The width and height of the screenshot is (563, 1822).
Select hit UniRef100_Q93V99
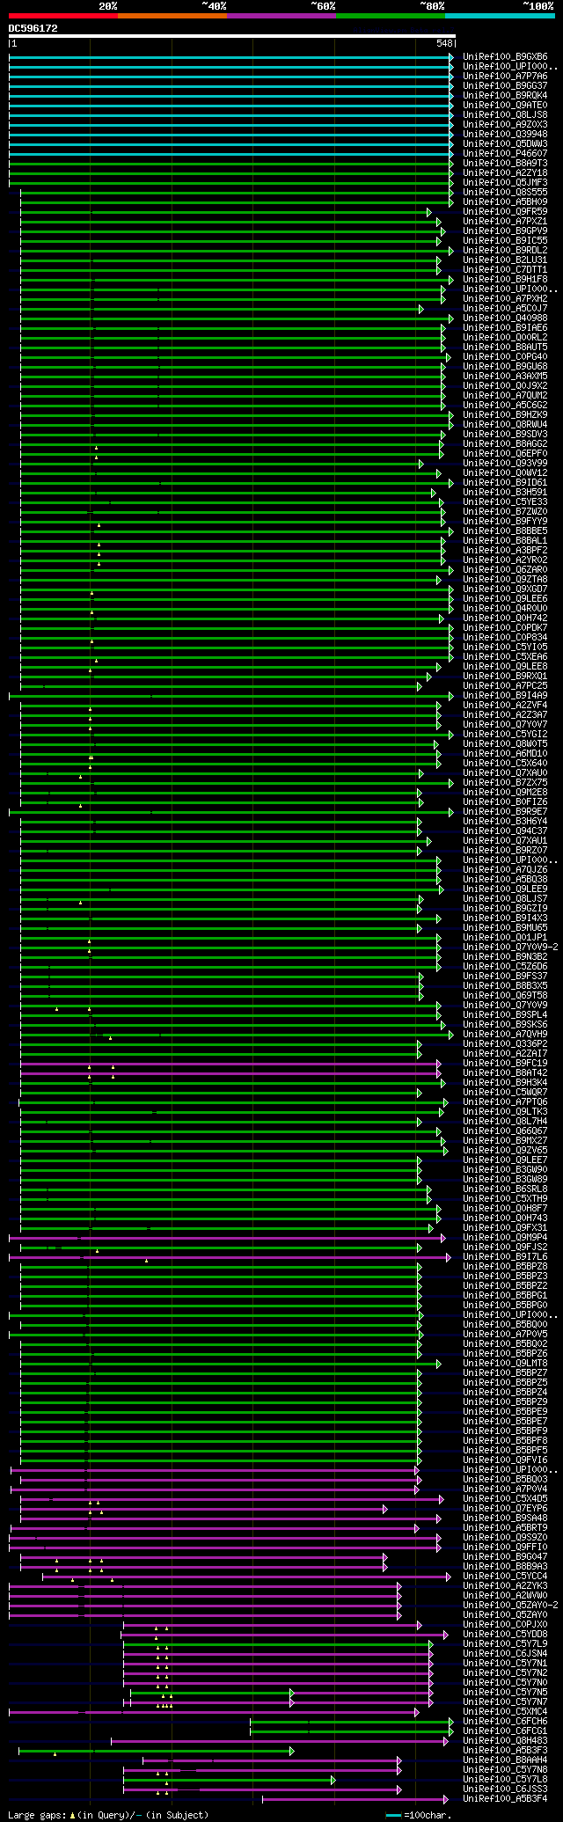coord(505,464)
